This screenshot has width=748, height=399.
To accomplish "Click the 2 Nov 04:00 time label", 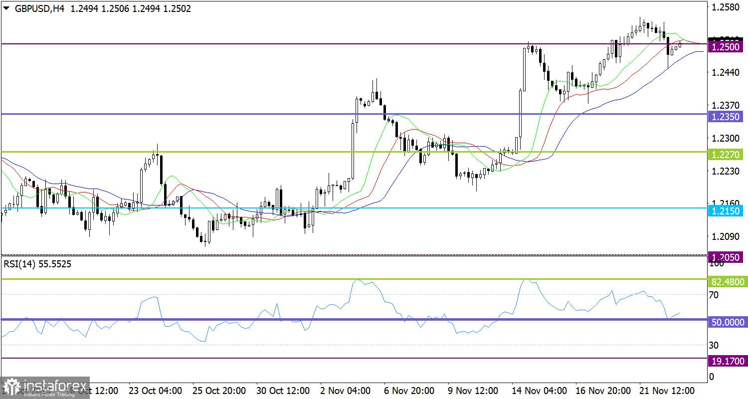I will (346, 390).
